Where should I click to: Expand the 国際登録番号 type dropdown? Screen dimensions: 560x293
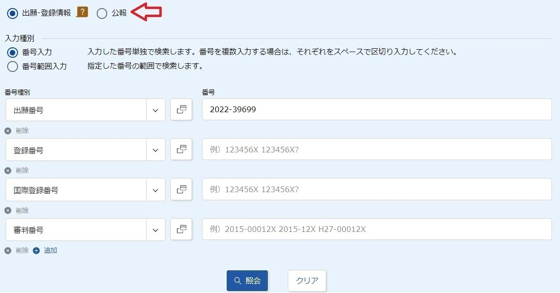(x=156, y=190)
